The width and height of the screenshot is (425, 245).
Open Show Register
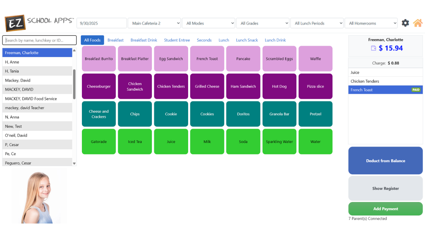pyautogui.click(x=385, y=188)
